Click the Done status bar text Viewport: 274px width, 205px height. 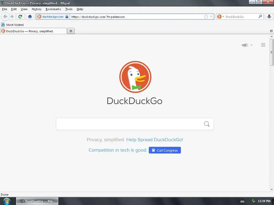pyautogui.click(x=5, y=195)
